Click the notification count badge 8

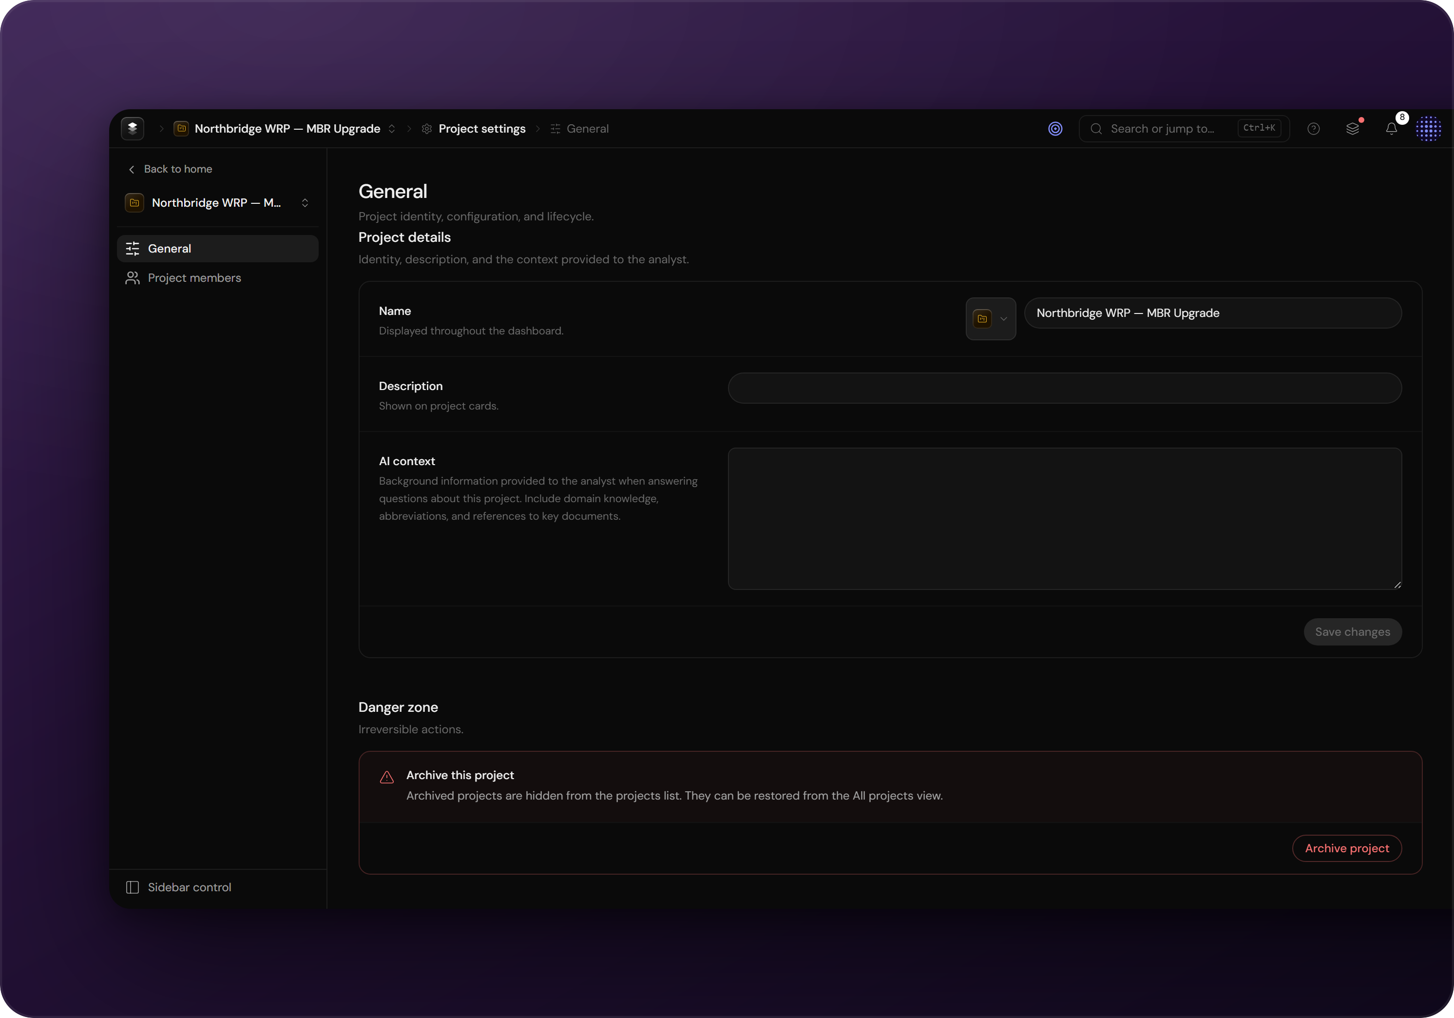pos(1402,118)
